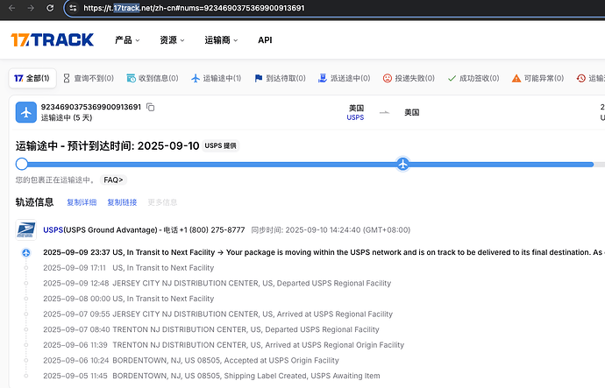This screenshot has height=388, width=605.
Task: Click tracking number 92346903753699009 13691 text
Action: pyautogui.click(x=91, y=107)
